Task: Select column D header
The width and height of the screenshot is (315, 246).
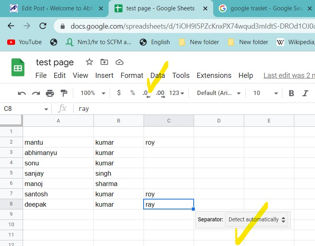Action: pos(219,121)
